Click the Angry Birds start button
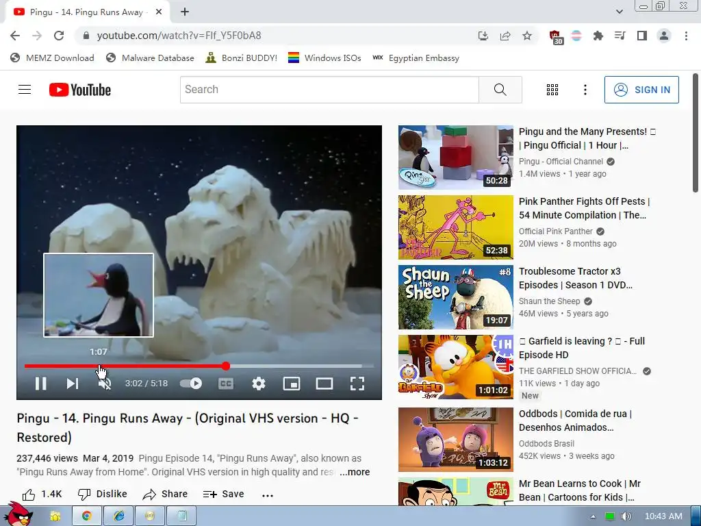 18,514
